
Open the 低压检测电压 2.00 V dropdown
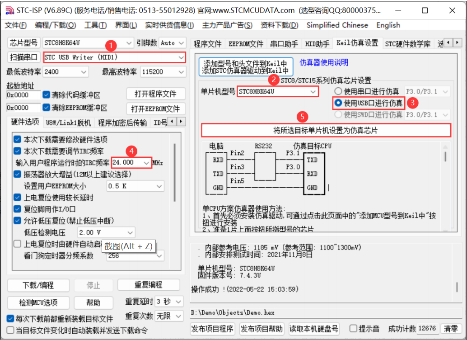point(130,232)
